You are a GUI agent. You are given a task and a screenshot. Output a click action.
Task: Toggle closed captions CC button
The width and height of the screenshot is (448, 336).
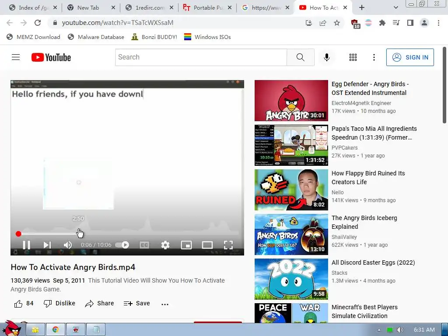tap(144, 245)
